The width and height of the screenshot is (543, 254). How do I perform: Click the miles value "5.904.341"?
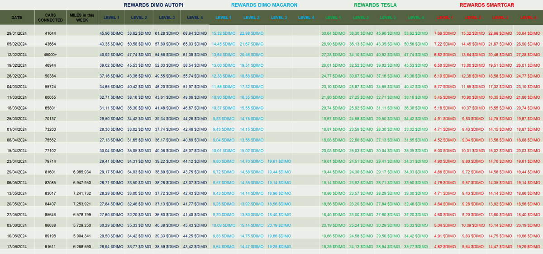tap(82, 236)
